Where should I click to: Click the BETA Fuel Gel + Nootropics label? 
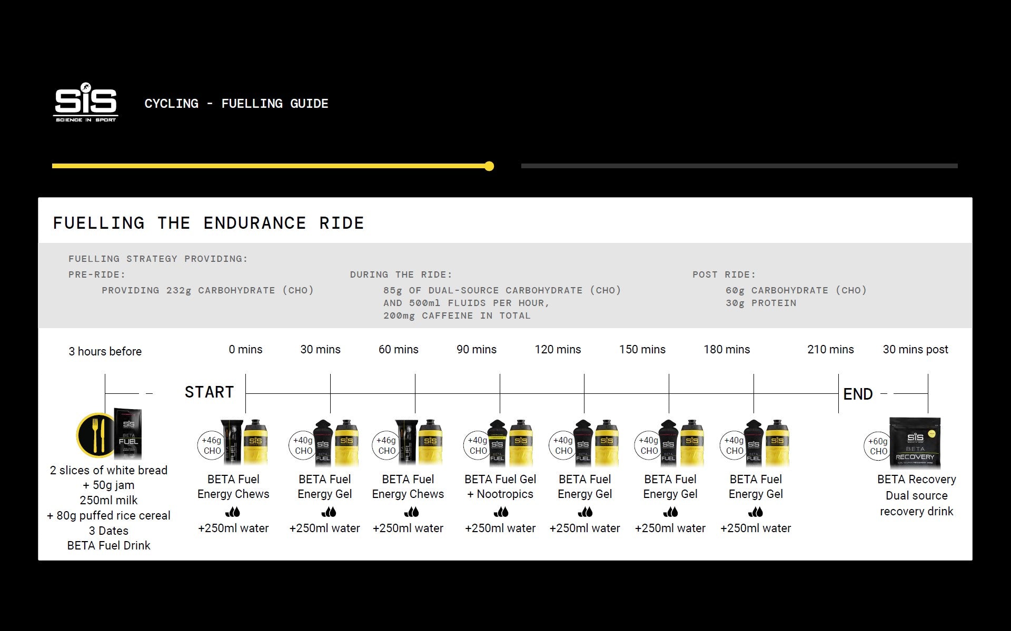(500, 486)
